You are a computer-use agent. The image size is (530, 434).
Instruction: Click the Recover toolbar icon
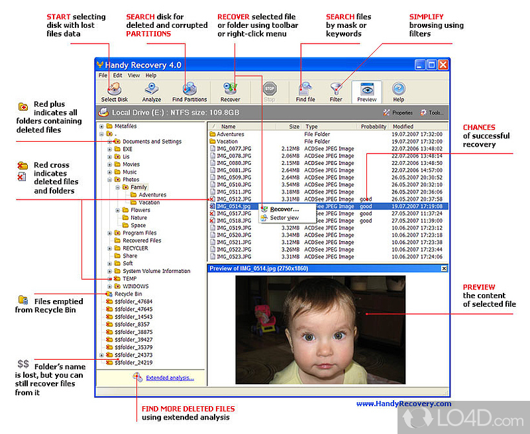tap(230, 89)
